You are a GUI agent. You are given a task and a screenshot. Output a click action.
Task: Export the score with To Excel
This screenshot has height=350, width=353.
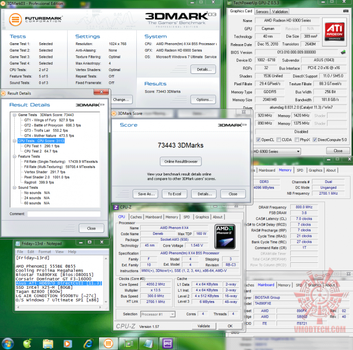click(175, 194)
